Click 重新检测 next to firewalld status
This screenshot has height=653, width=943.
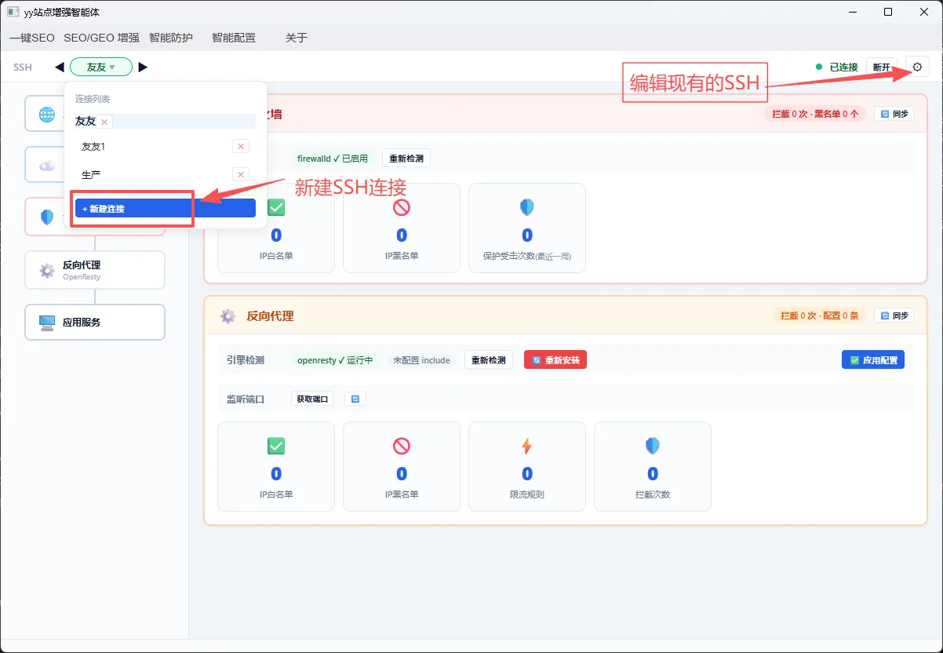pos(406,159)
